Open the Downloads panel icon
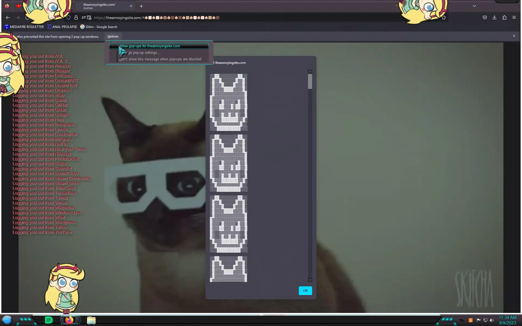522x326 pixels. 494,18
